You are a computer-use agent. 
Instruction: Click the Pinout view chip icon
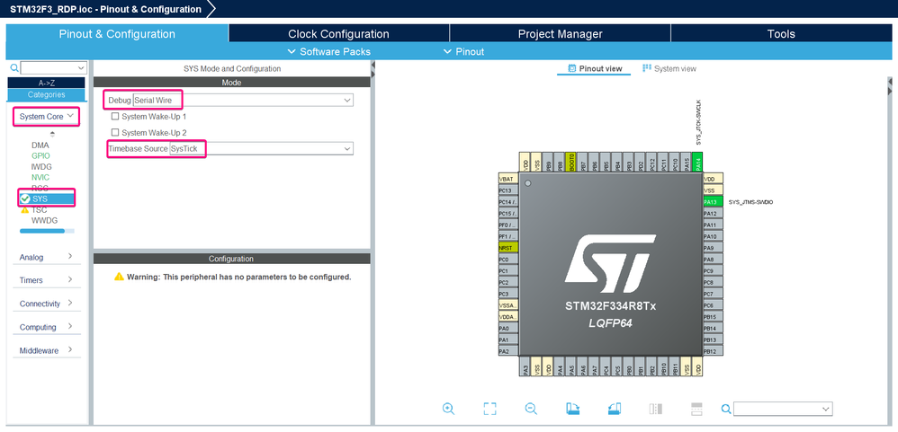[571, 68]
